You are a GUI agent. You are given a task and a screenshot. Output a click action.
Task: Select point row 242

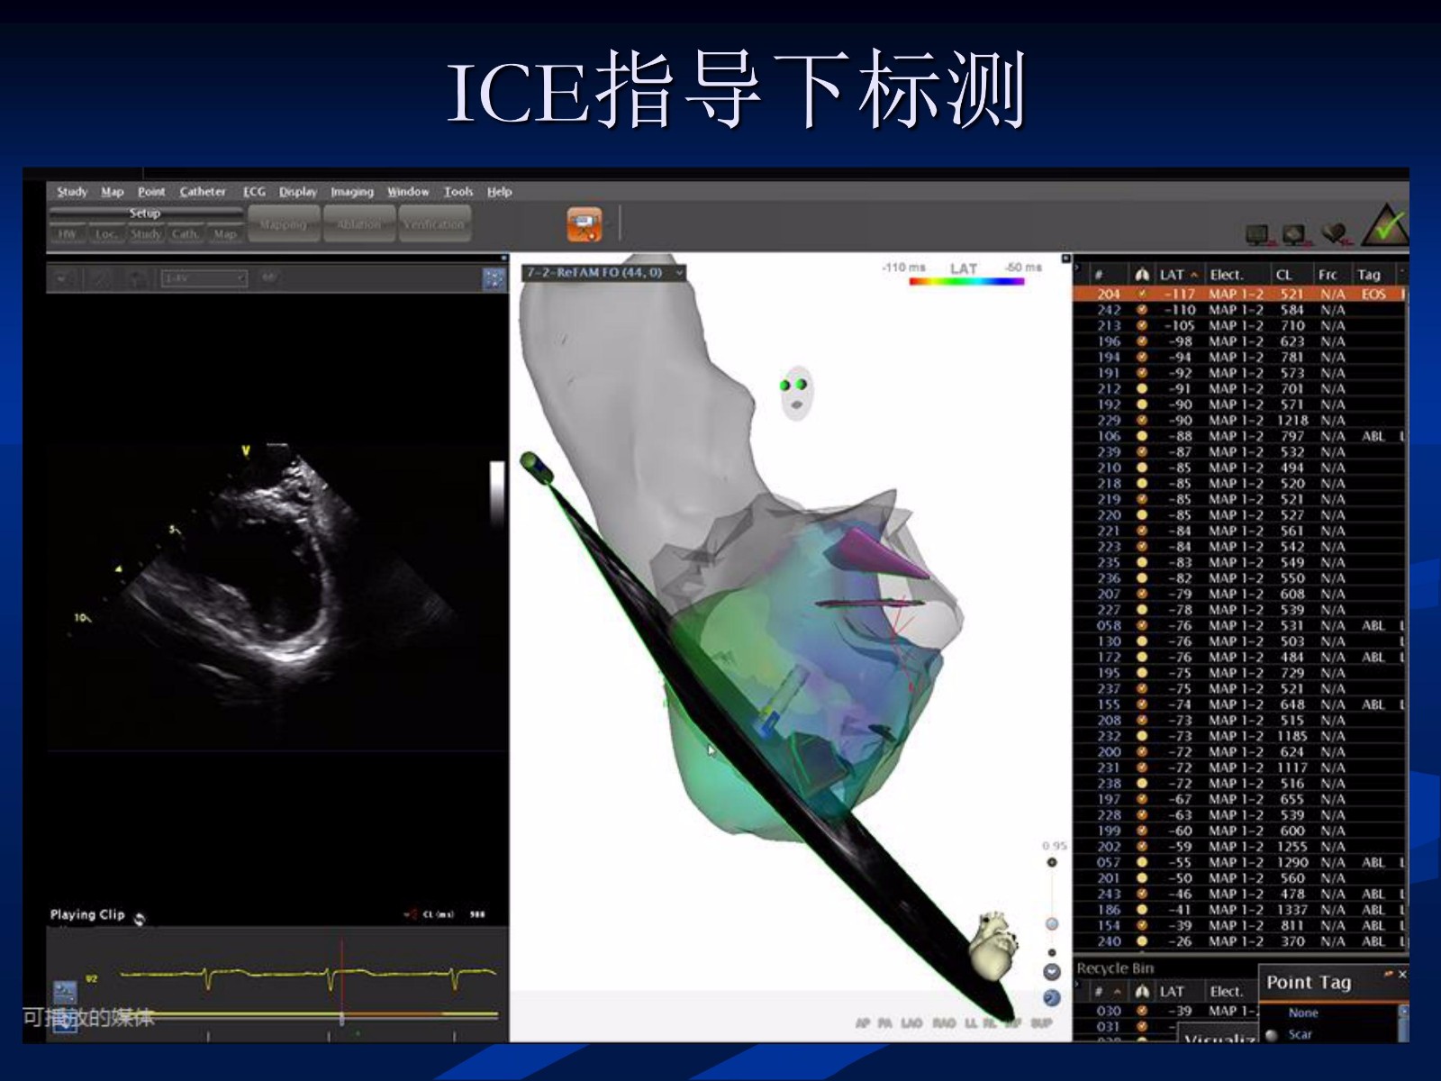point(1239,310)
